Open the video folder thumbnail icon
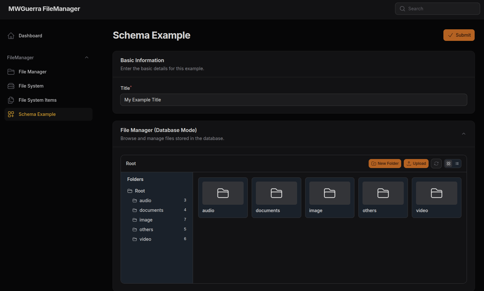The height and width of the screenshot is (291, 484). pyautogui.click(x=436, y=193)
